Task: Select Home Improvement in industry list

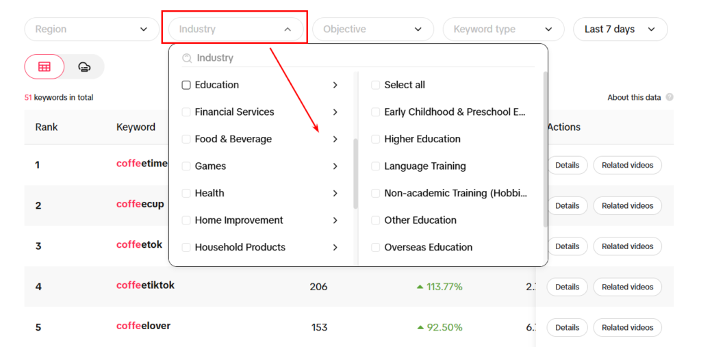Action: pos(239,220)
